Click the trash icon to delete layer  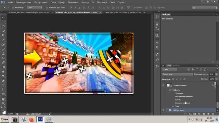[213, 114]
